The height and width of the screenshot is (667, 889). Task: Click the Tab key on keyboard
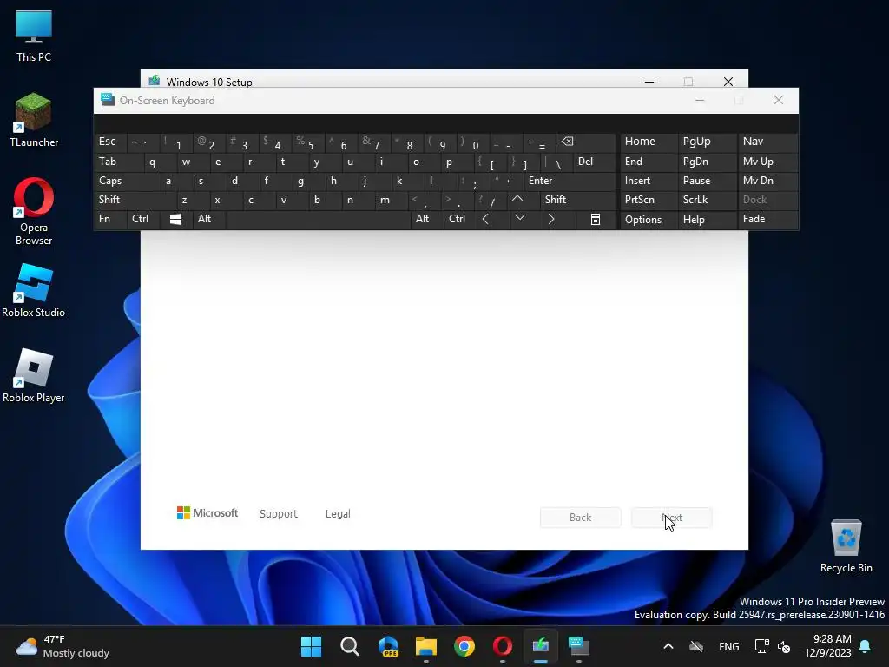[x=118, y=162]
